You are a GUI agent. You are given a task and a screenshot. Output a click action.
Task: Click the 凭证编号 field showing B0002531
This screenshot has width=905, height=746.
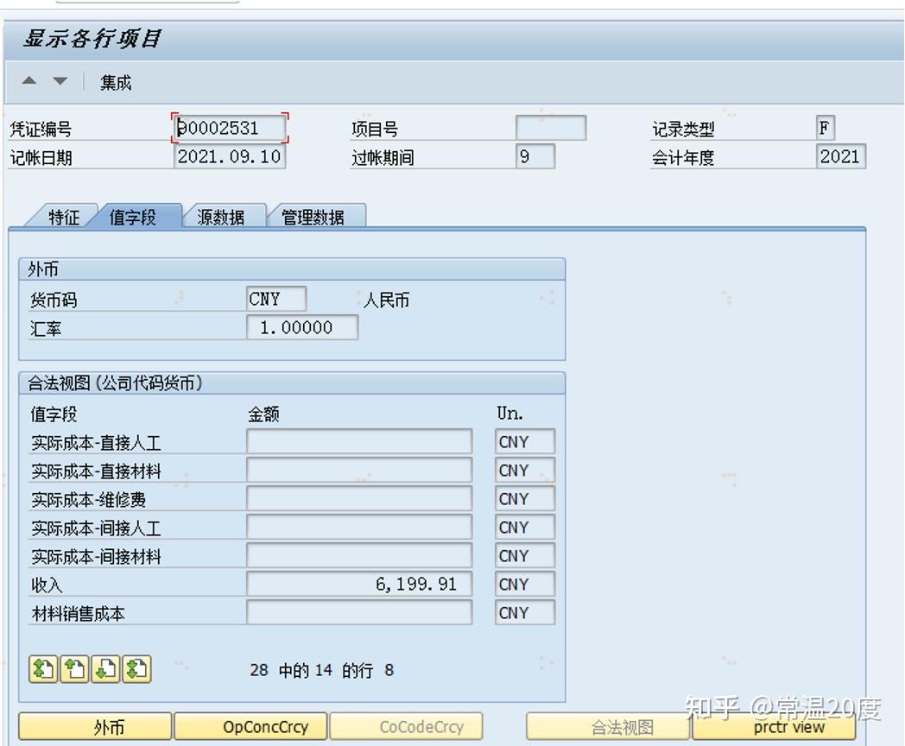click(x=228, y=127)
